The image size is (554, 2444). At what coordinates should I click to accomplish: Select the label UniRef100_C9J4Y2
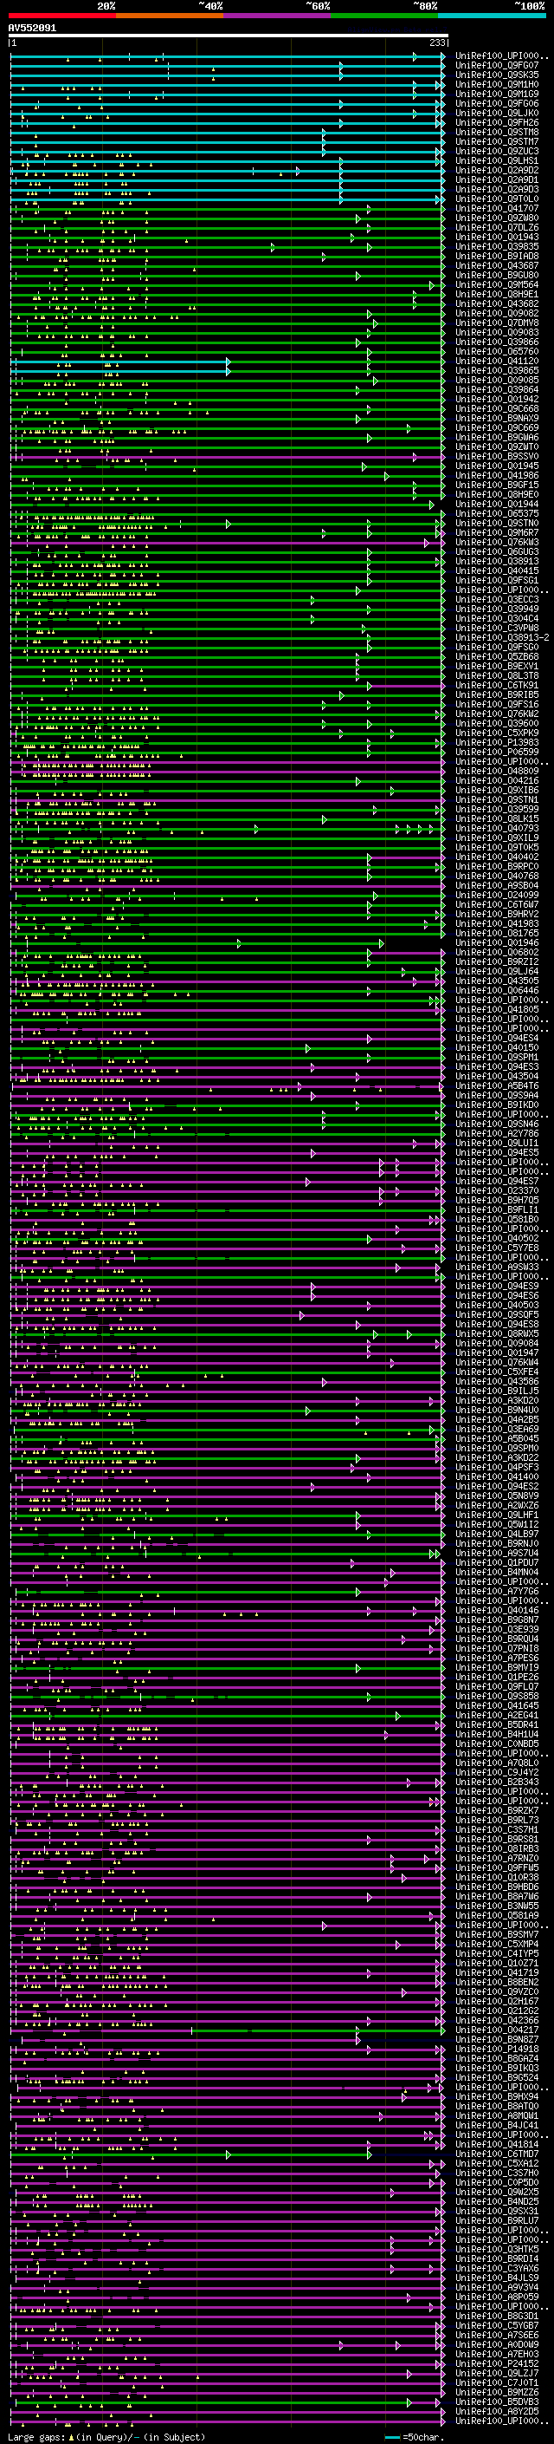[497, 1772]
